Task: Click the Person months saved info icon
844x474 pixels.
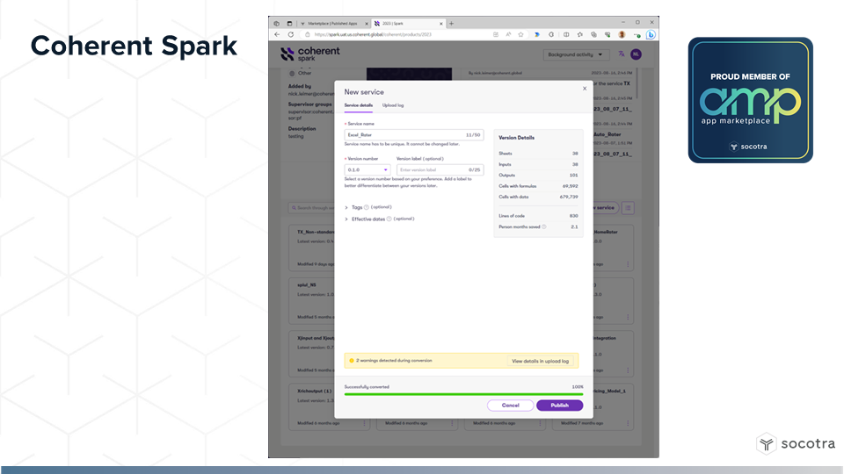Action: coord(543,226)
